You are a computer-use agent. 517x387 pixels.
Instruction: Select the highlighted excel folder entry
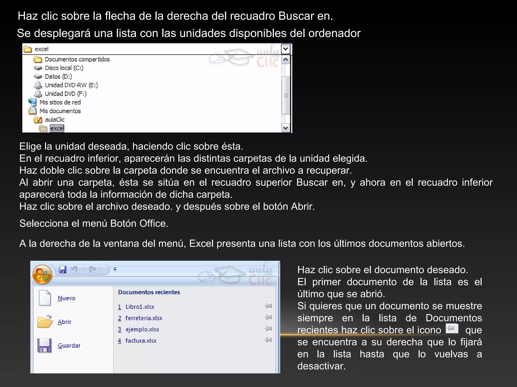(57, 128)
